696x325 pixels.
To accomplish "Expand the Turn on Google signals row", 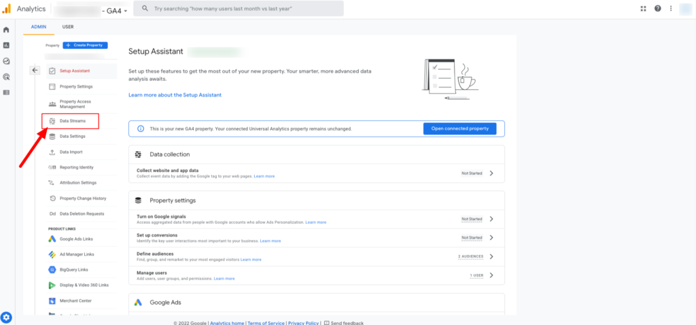I will coord(317,219).
